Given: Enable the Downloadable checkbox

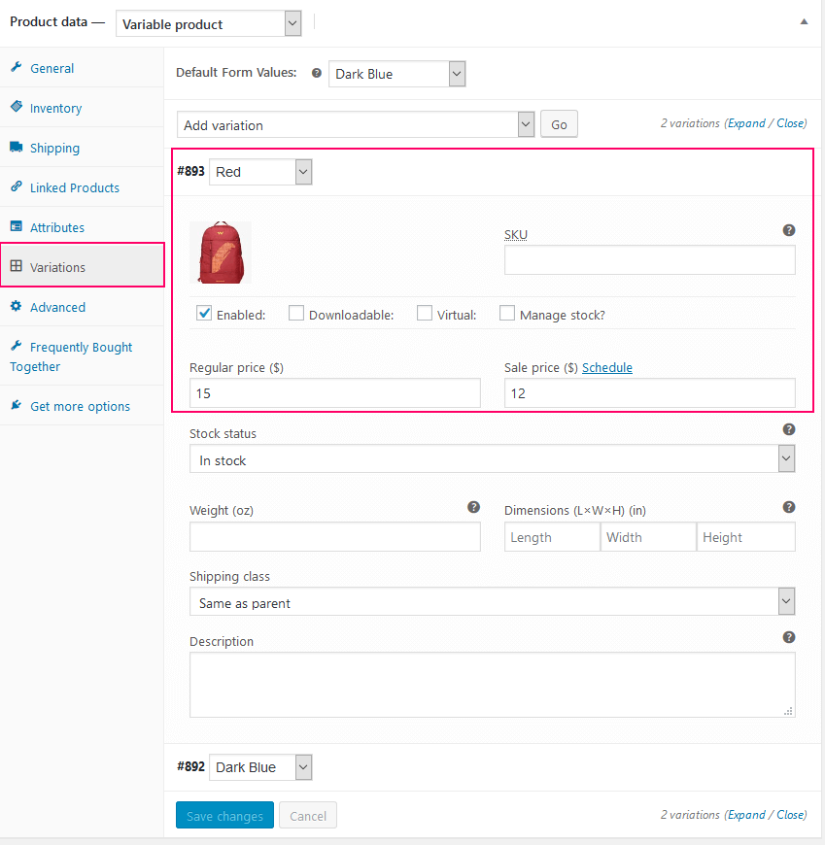Looking at the screenshot, I should pyautogui.click(x=296, y=313).
